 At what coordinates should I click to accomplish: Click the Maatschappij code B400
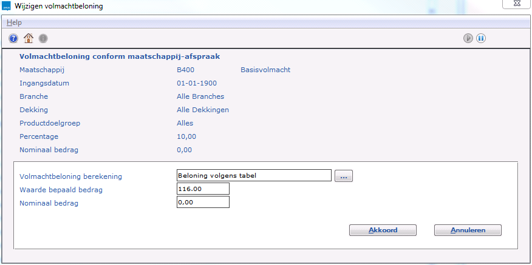(x=185, y=70)
